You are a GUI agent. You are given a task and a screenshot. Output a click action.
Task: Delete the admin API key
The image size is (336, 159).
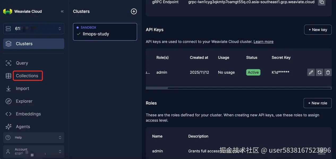pyautogui.click(x=328, y=72)
